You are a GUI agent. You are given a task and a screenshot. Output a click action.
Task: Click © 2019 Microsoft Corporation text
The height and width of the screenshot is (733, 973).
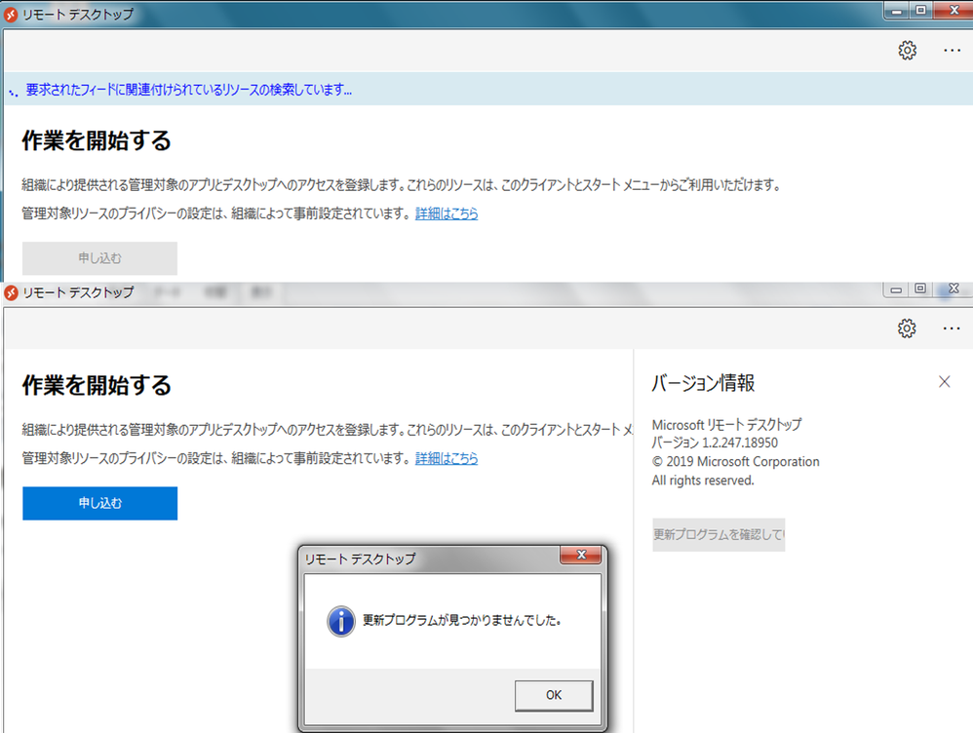(735, 462)
